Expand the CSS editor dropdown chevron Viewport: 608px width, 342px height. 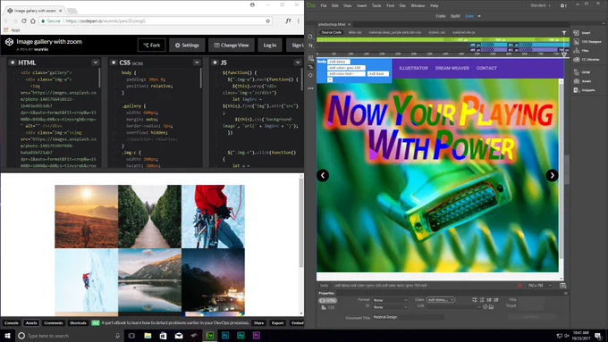tap(197, 63)
